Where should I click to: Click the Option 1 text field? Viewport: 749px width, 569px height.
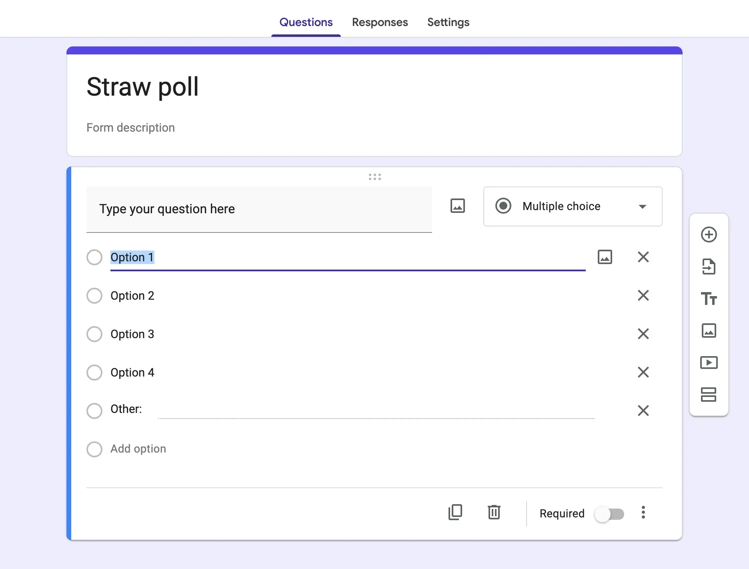coord(348,257)
